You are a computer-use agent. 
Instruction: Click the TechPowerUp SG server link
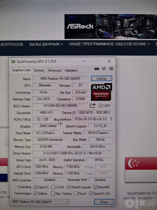coord(142,193)
